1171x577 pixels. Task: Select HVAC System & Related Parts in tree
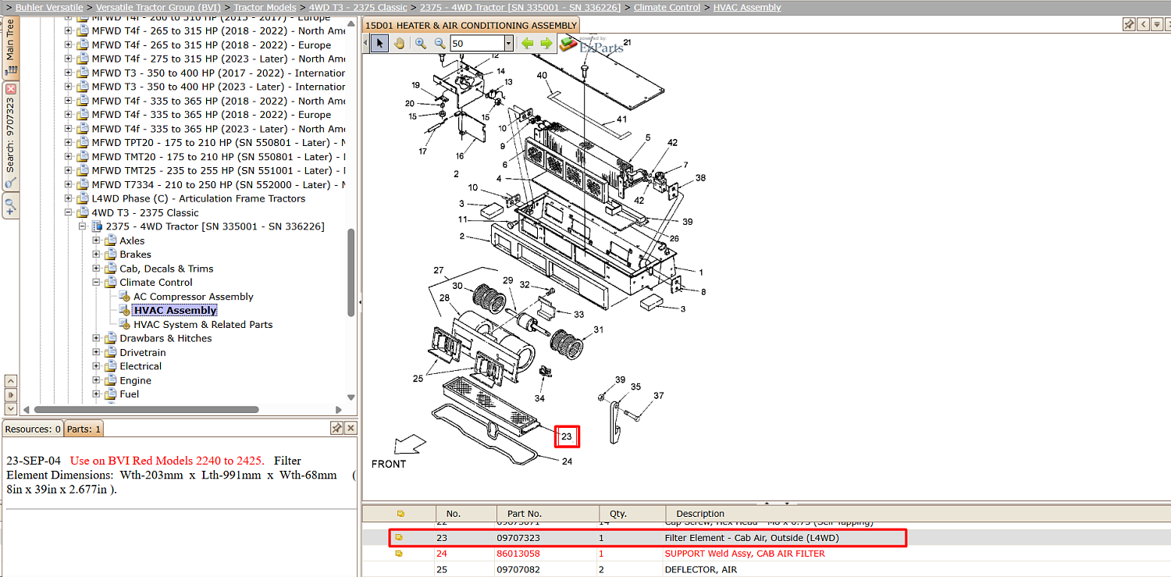coord(203,325)
